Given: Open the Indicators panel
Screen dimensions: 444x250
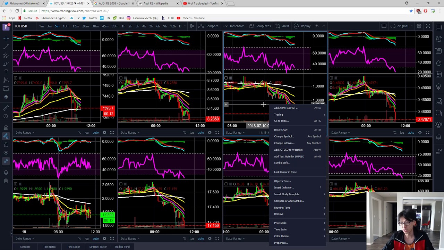Looking at the screenshot, I should click(x=234, y=26).
